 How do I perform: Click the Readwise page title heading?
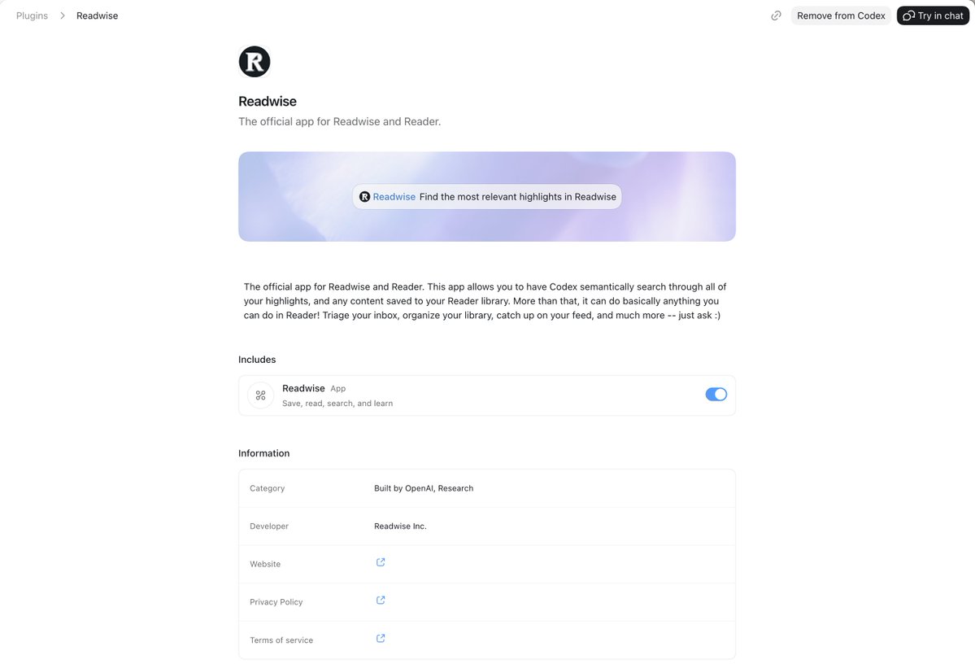268,102
